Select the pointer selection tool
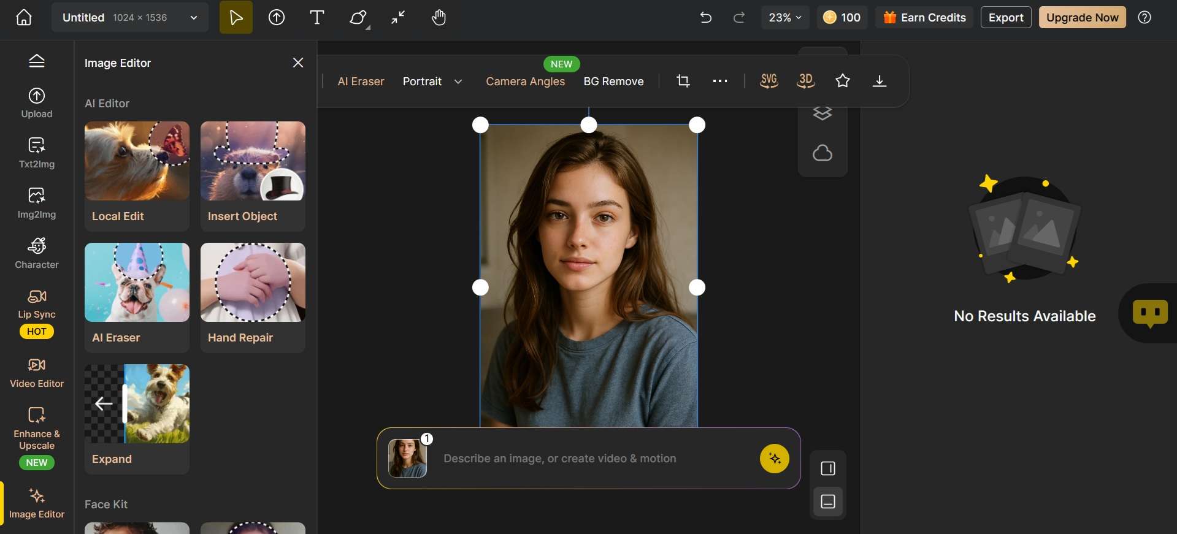The width and height of the screenshot is (1177, 534). click(x=236, y=17)
